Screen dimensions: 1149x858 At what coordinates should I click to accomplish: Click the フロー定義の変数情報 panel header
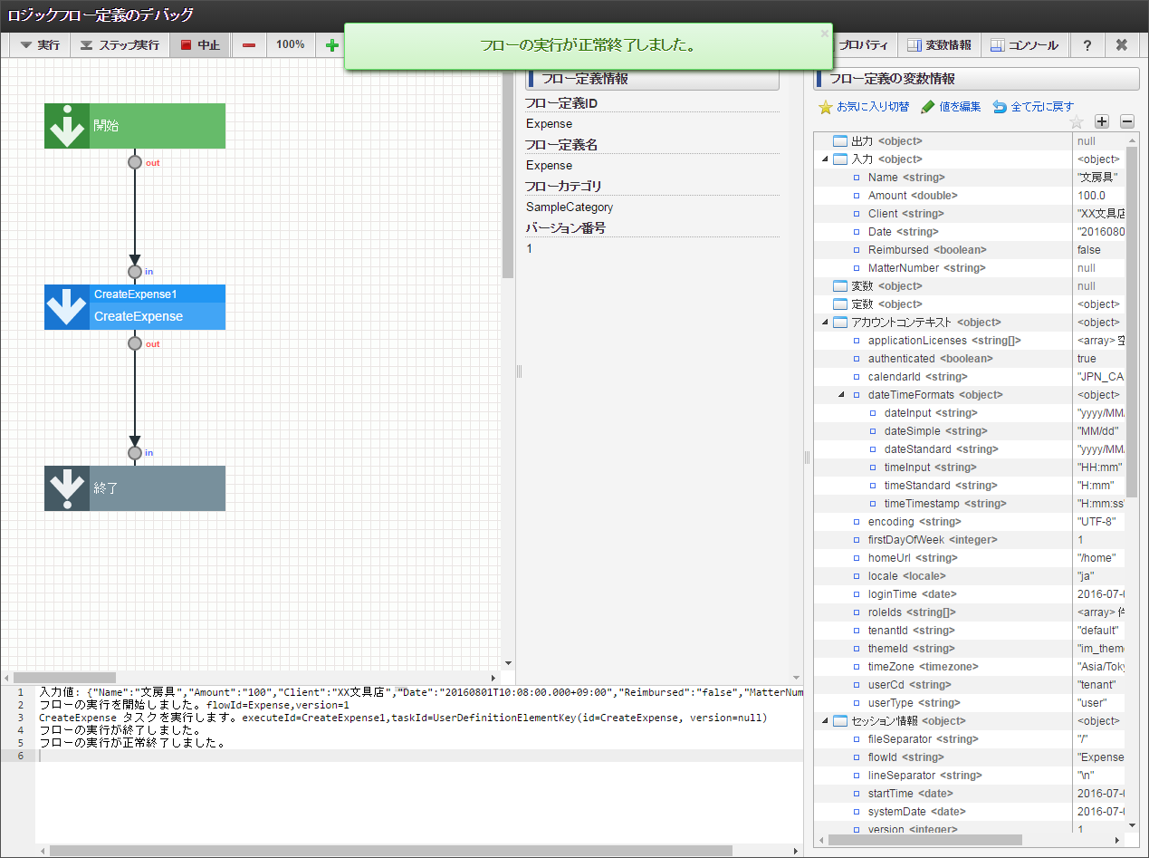coord(977,79)
